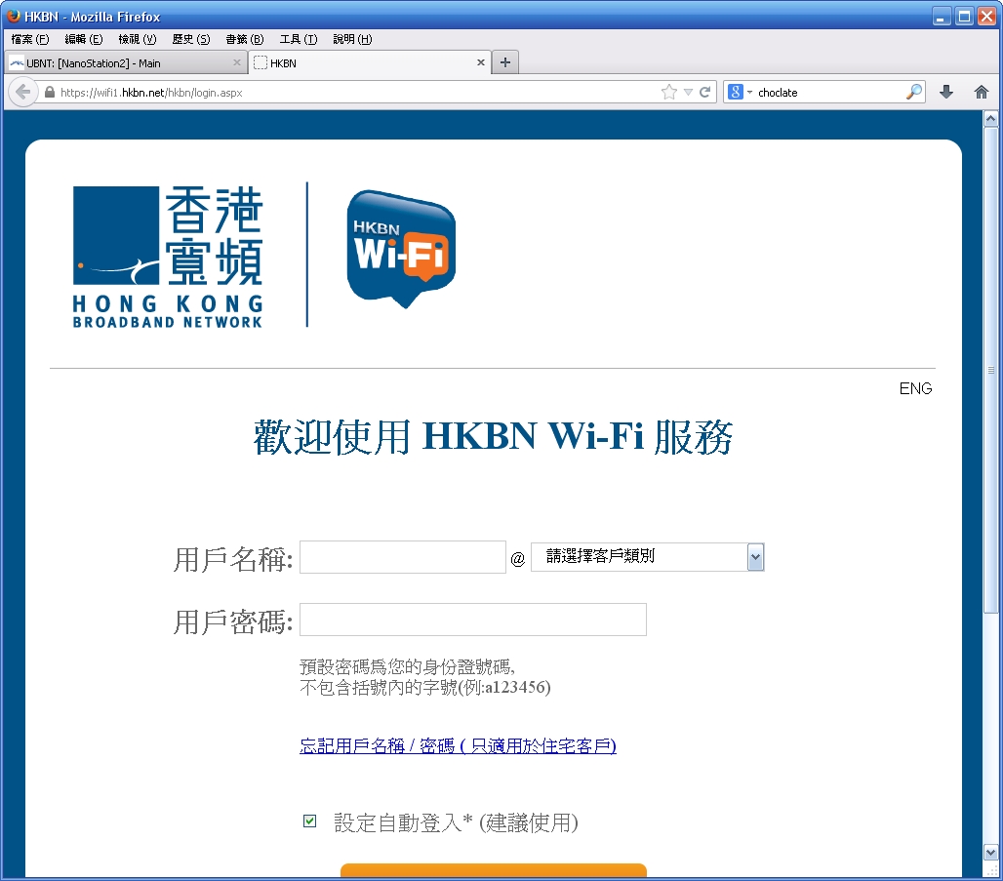Click the scrollbar down arrow
The image size is (1003, 881).
[990, 852]
